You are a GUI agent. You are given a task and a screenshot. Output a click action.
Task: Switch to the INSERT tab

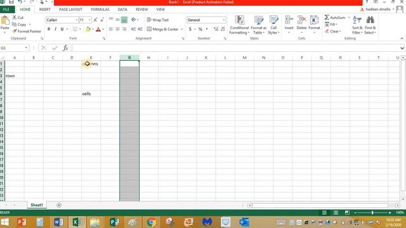click(x=45, y=9)
